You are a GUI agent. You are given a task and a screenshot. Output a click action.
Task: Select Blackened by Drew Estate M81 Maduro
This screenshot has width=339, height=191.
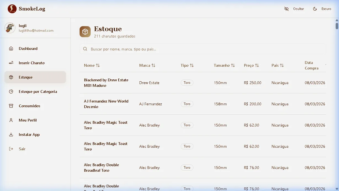point(106,83)
